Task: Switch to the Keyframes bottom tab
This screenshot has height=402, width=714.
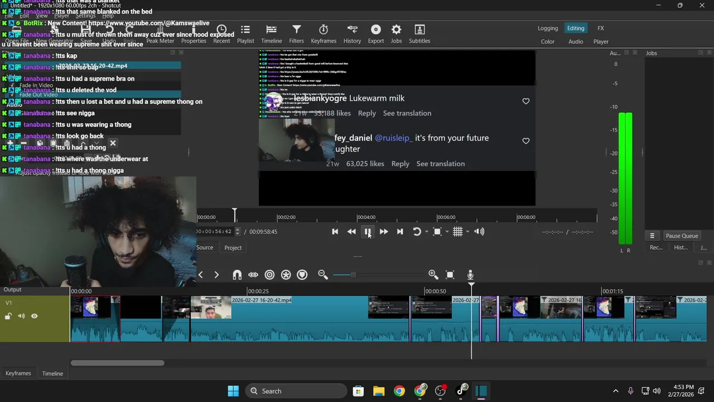Action: point(18,374)
